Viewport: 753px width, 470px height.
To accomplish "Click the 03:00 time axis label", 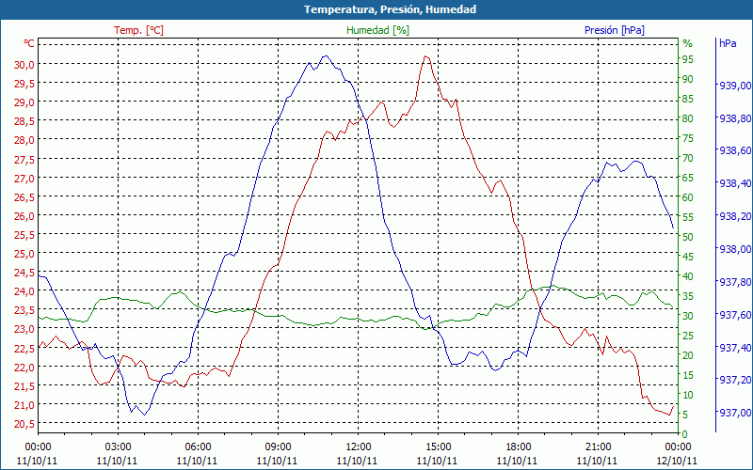I will [x=118, y=447].
